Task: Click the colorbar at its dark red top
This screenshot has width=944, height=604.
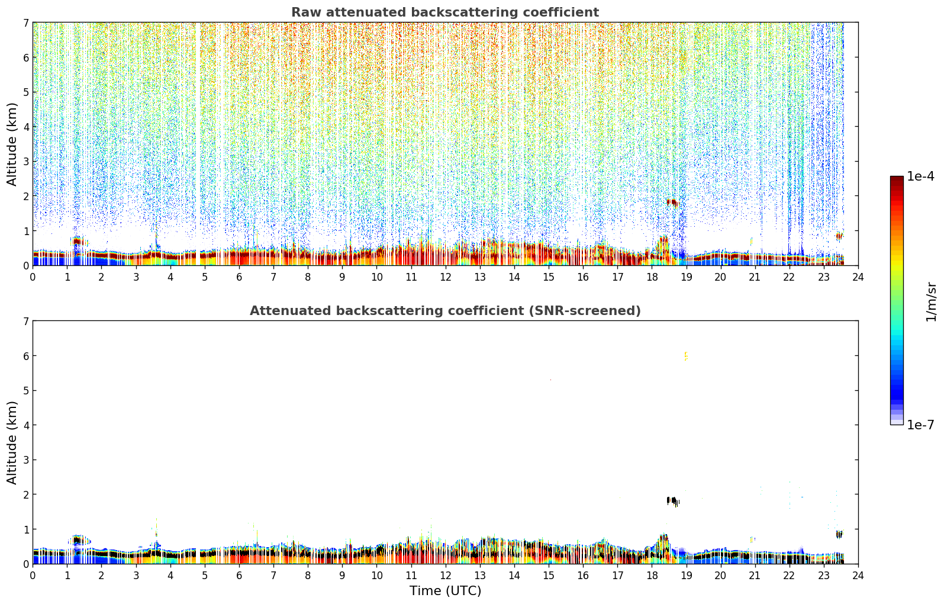Action: [897, 179]
